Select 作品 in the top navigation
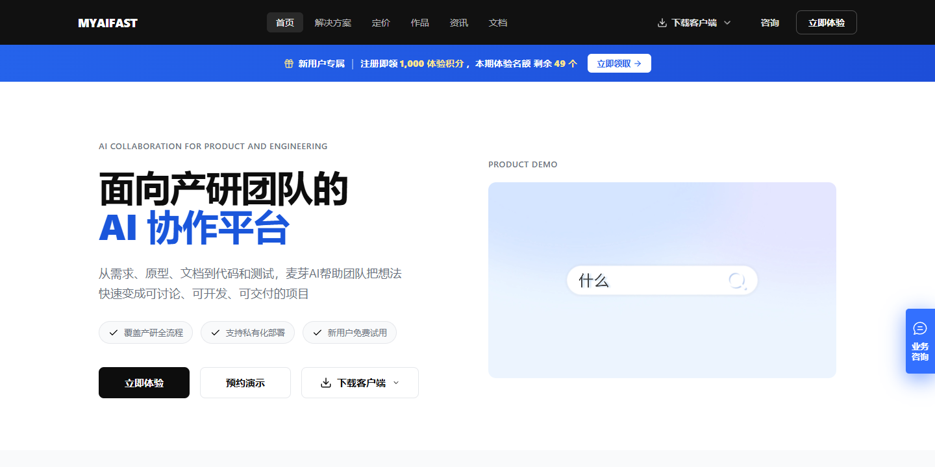 pyautogui.click(x=420, y=23)
